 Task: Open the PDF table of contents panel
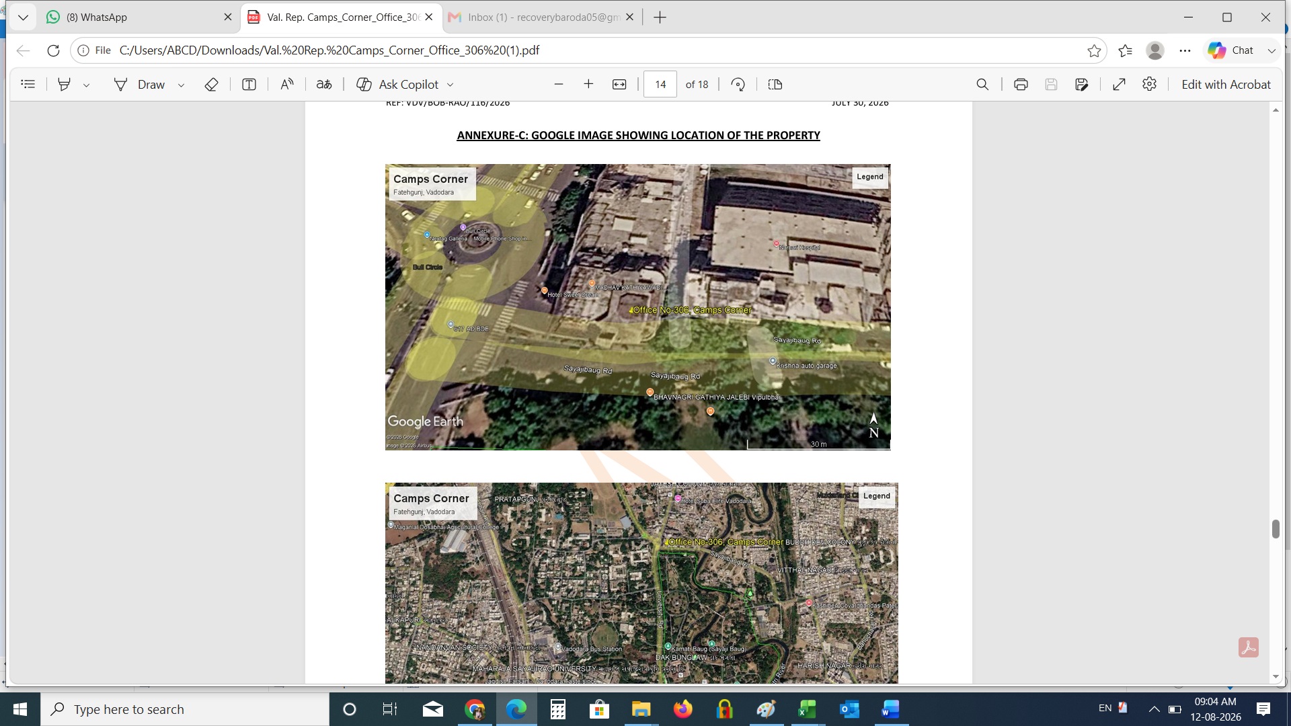coord(28,84)
